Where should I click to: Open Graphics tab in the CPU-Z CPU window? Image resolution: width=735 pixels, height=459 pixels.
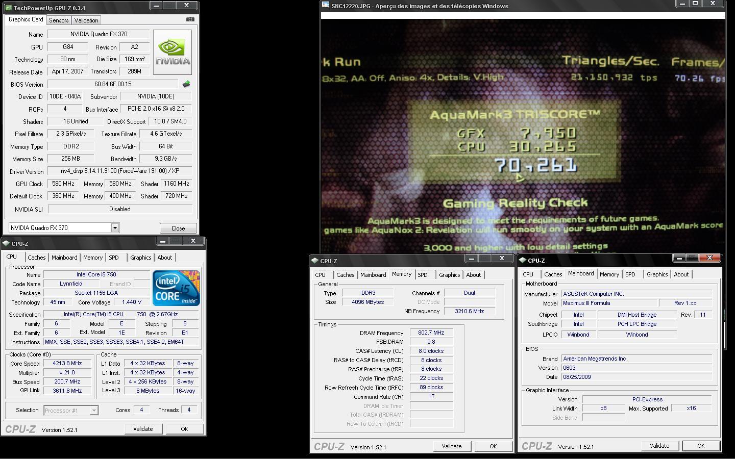pyautogui.click(x=140, y=258)
